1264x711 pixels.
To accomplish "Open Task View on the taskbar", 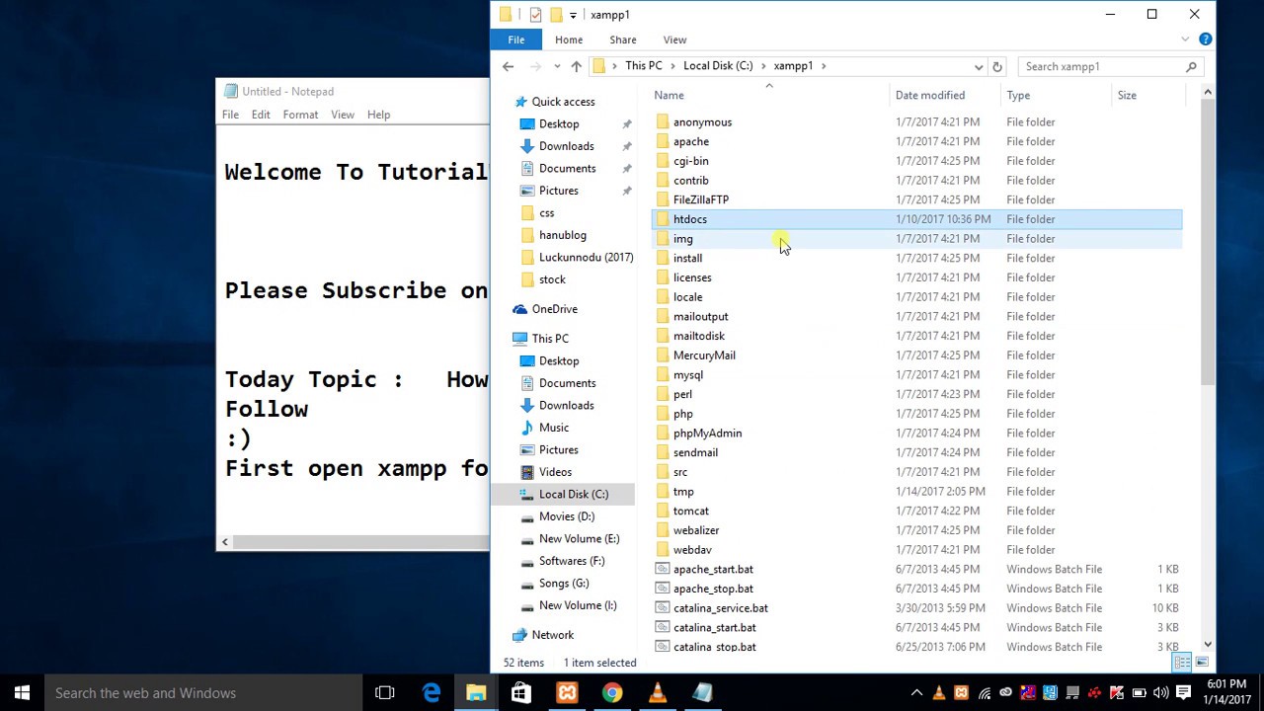I will [385, 693].
